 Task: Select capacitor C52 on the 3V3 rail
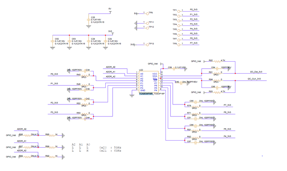[52, 41]
